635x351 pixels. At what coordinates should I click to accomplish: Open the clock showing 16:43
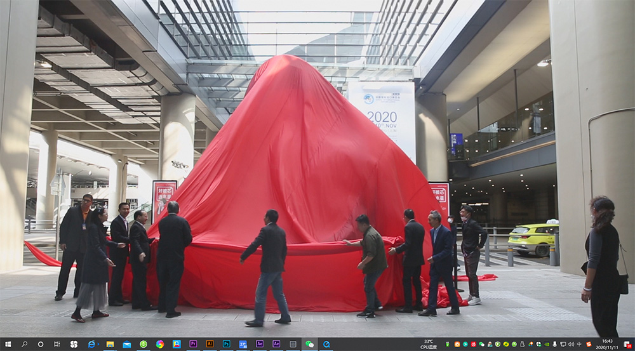(607, 344)
